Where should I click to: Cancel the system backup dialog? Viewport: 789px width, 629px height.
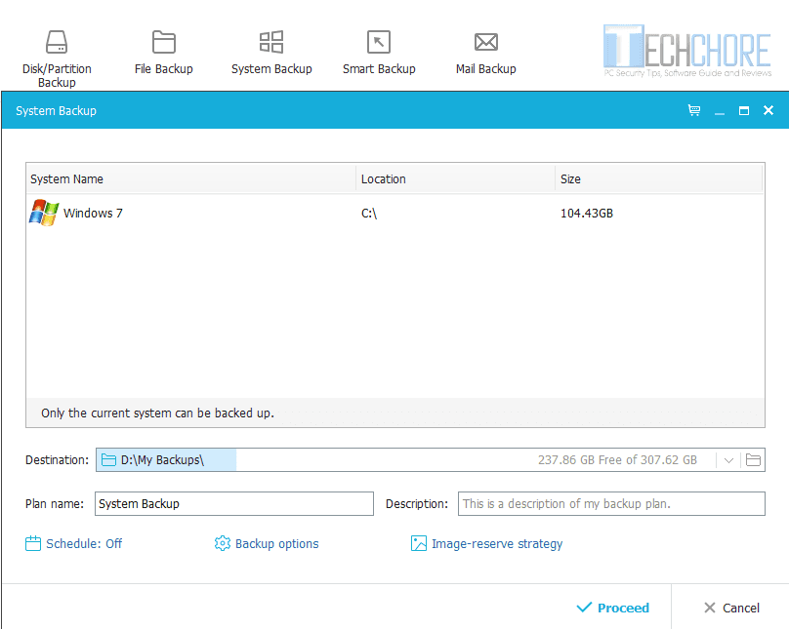pos(731,608)
